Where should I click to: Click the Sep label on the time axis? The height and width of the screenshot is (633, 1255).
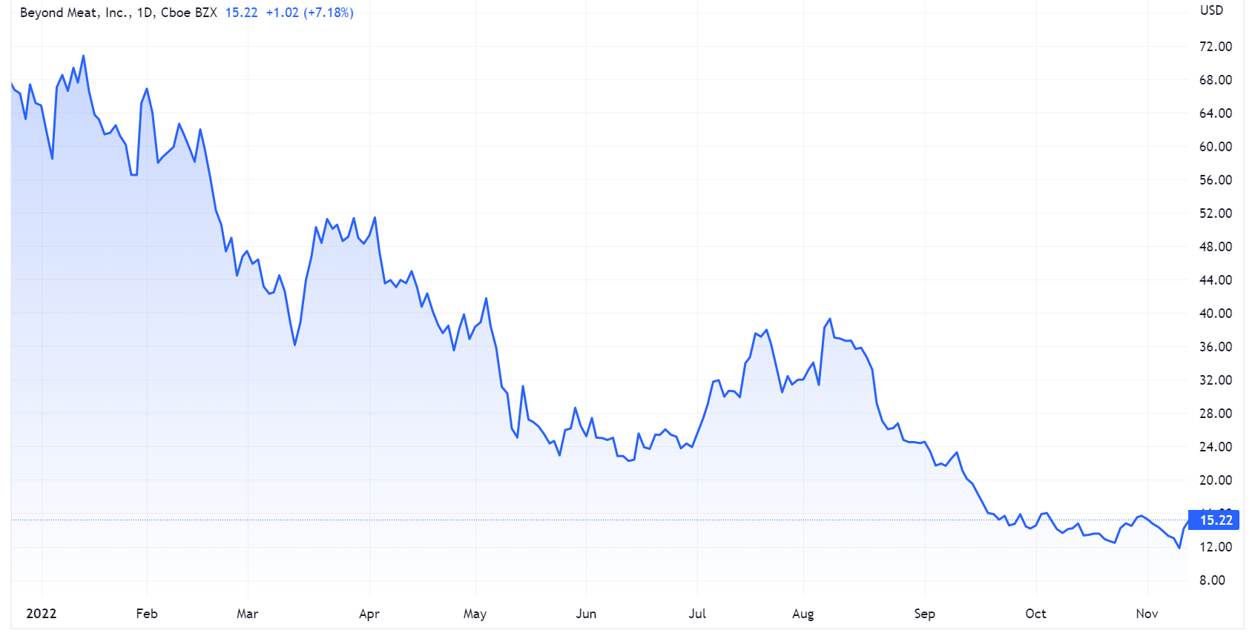point(925,614)
